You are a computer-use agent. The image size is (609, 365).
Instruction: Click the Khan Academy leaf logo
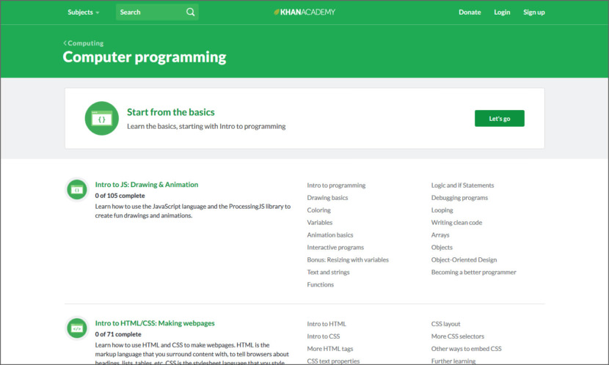(277, 12)
